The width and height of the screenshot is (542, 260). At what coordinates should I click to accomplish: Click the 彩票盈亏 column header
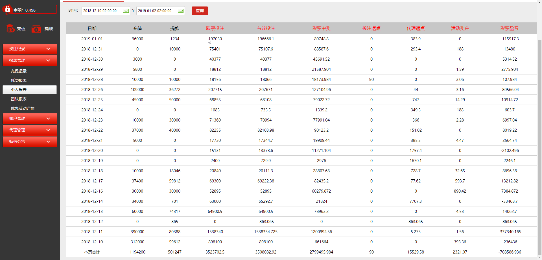click(x=509, y=28)
